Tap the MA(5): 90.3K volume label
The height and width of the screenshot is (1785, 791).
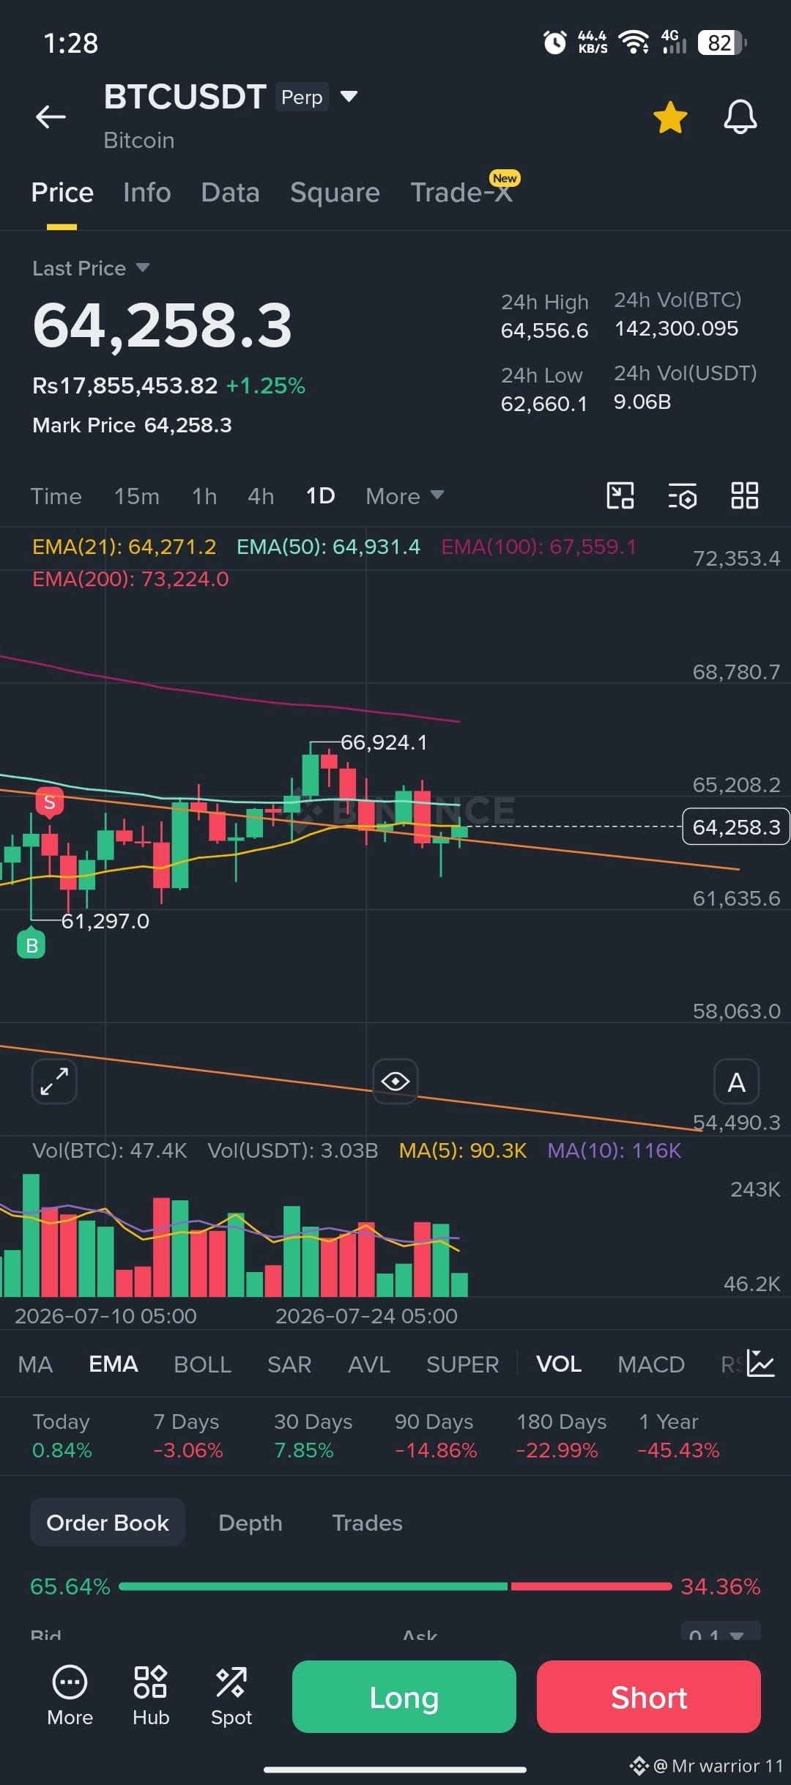tap(463, 1150)
